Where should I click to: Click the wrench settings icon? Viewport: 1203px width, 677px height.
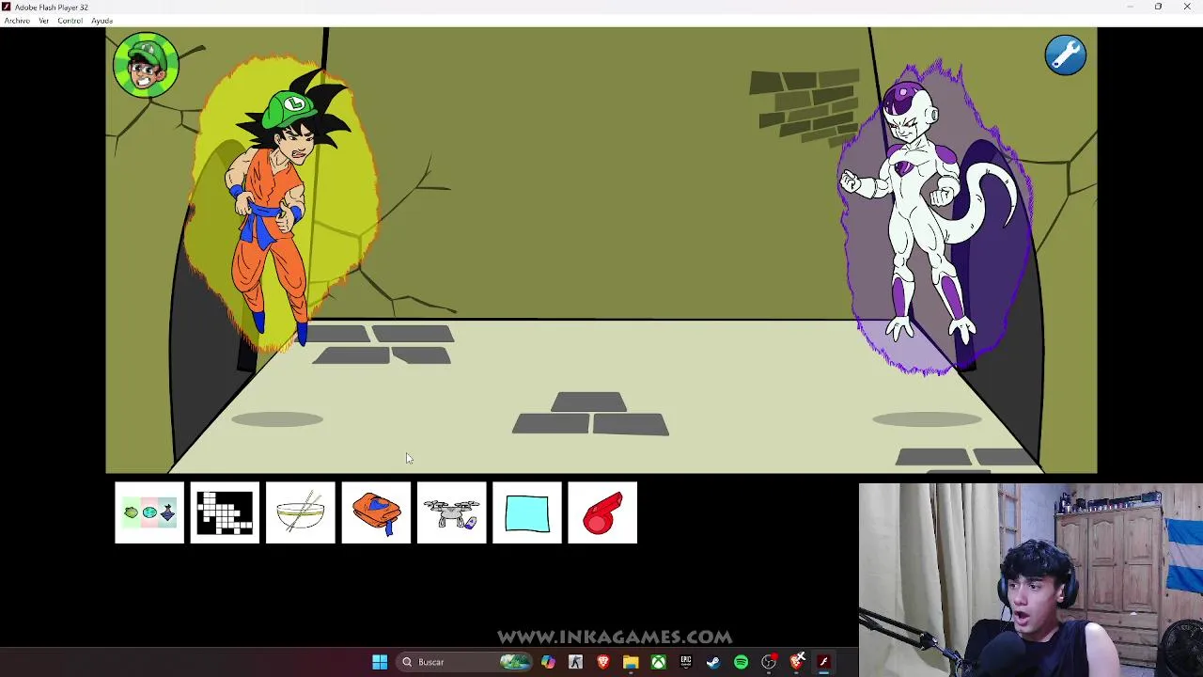(x=1066, y=55)
